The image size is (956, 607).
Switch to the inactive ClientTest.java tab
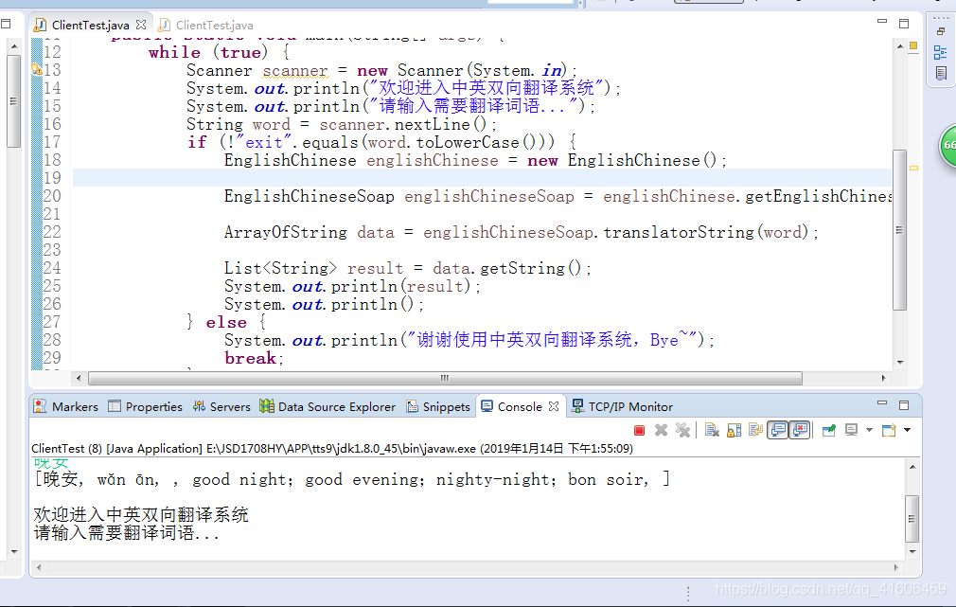pos(205,25)
